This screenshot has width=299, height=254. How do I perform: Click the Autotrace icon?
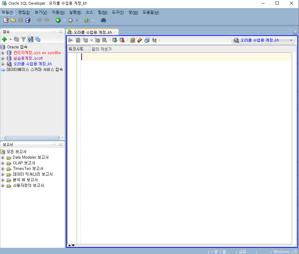[x=98, y=40]
